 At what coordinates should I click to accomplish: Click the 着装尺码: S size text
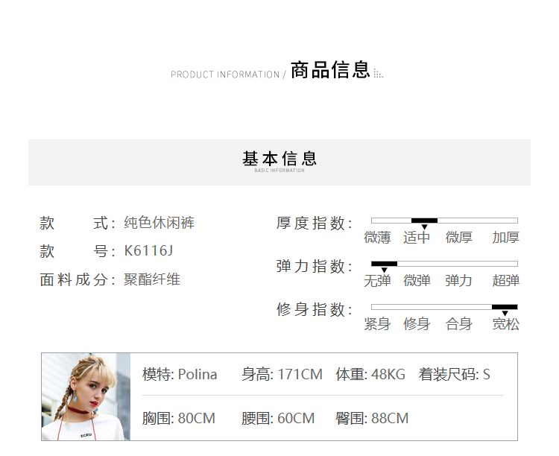[x=454, y=374]
